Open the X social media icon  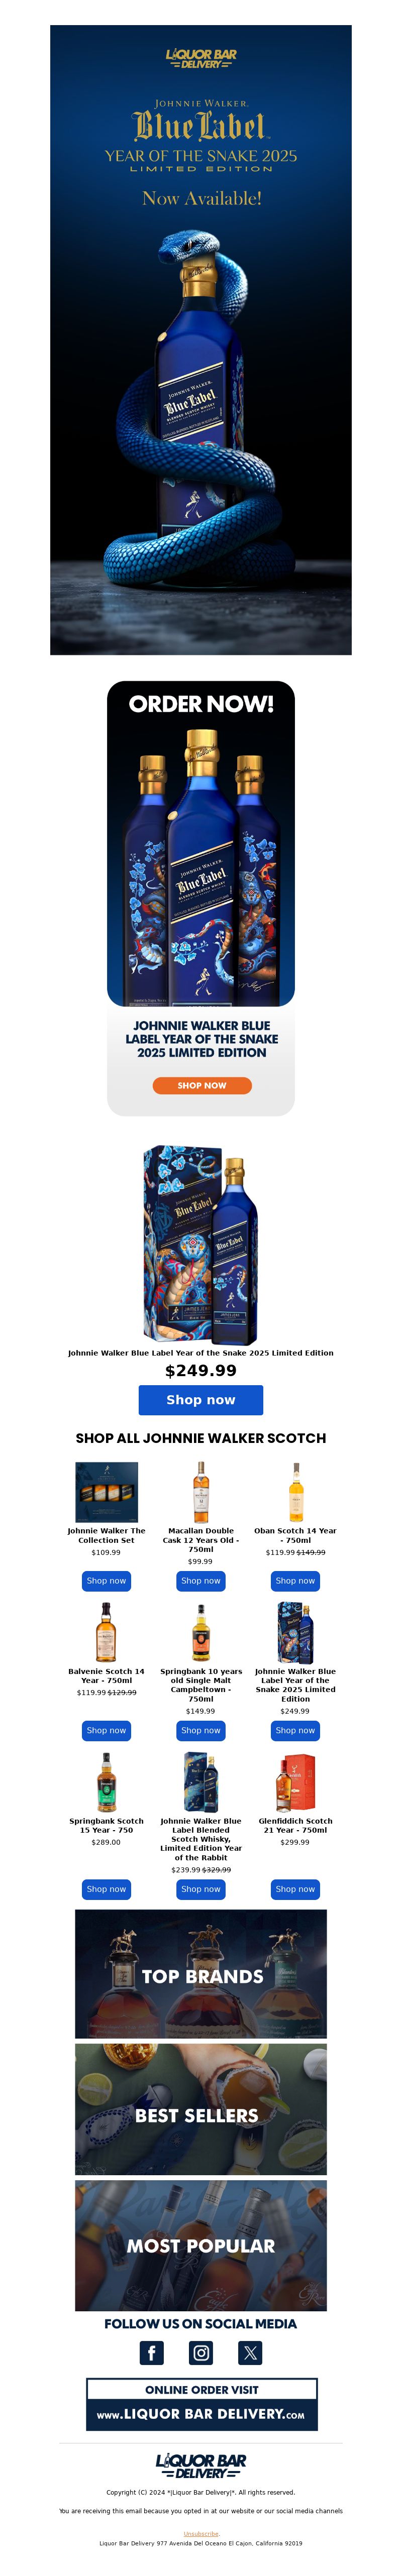pyautogui.click(x=250, y=2352)
